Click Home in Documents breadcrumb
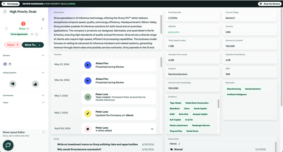Image resolution: width=283 pixels, height=152 pixels. tap(173, 144)
